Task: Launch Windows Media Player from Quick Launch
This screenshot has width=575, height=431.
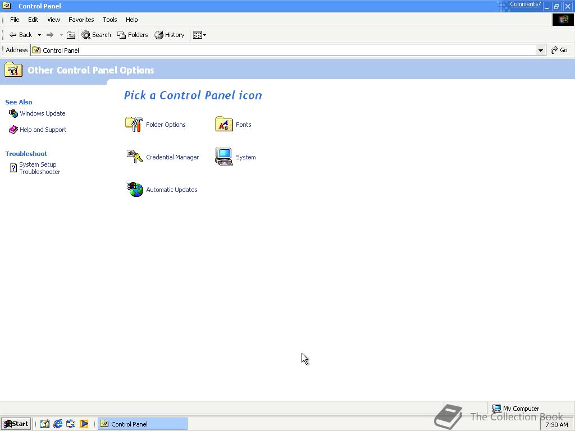Action: tap(84, 424)
